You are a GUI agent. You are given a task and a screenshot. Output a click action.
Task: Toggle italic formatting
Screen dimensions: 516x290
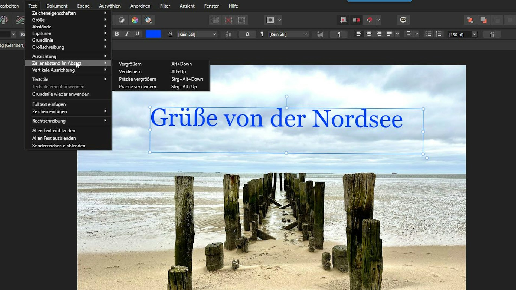coord(127,34)
